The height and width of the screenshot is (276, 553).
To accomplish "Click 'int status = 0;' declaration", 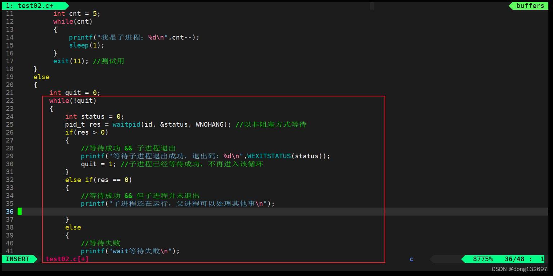I will (95, 117).
